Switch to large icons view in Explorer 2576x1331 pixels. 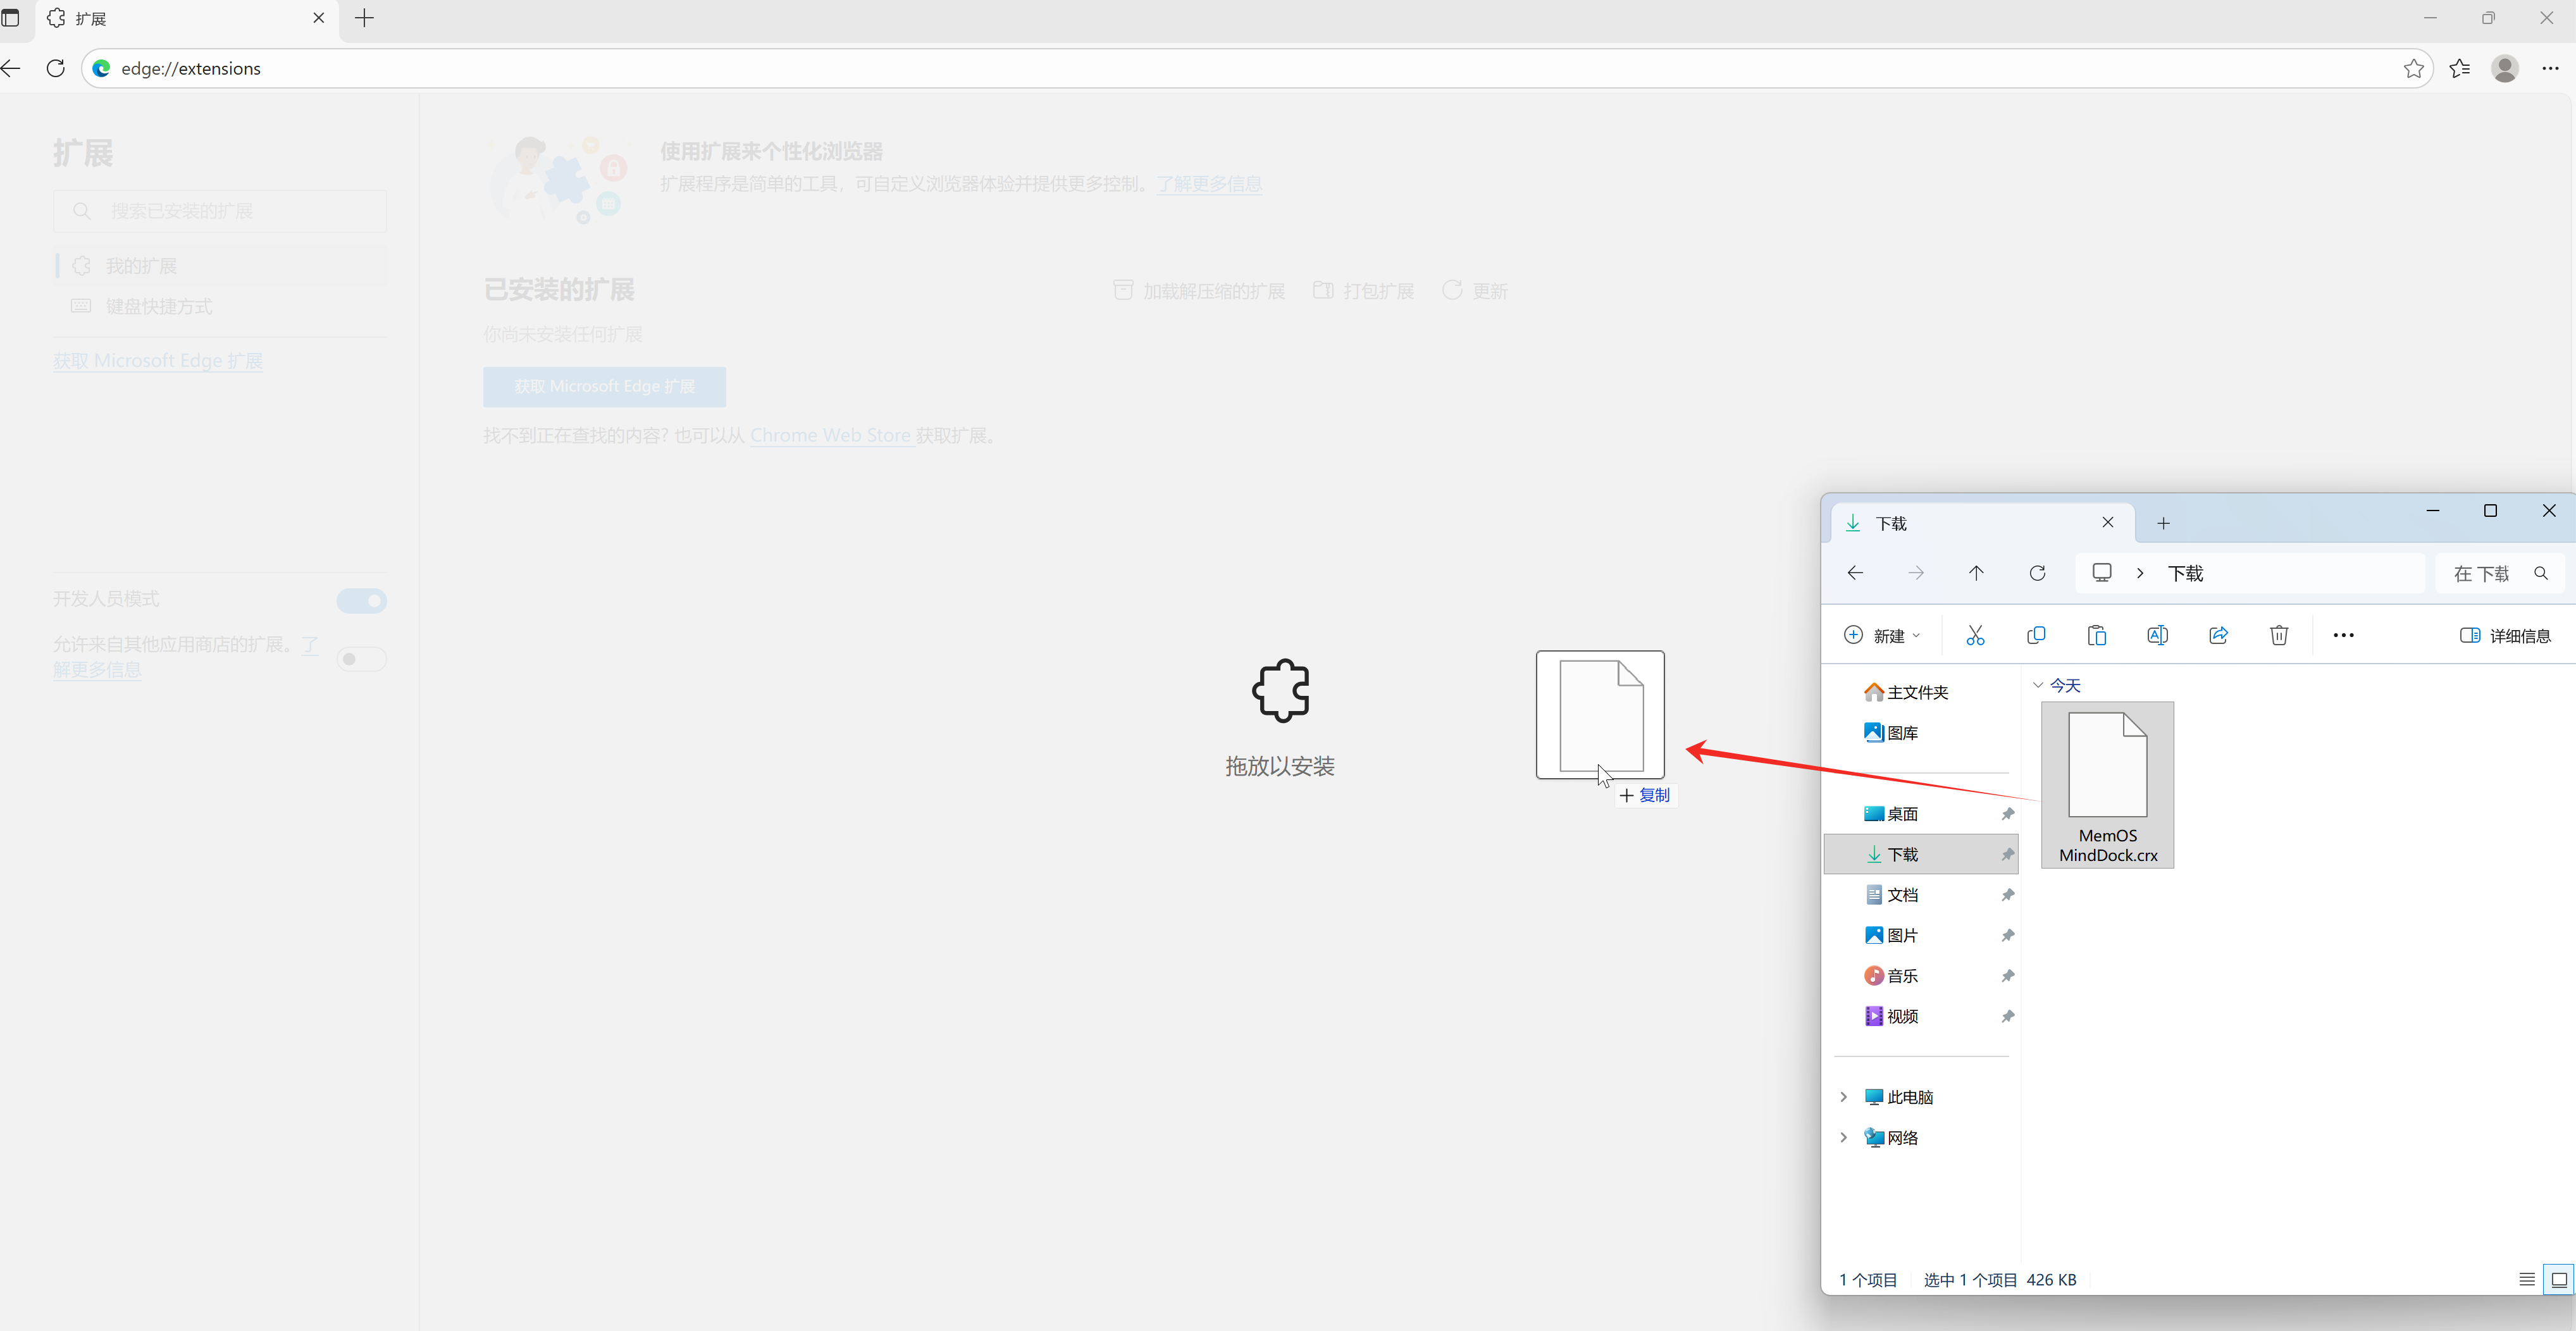(2559, 1279)
